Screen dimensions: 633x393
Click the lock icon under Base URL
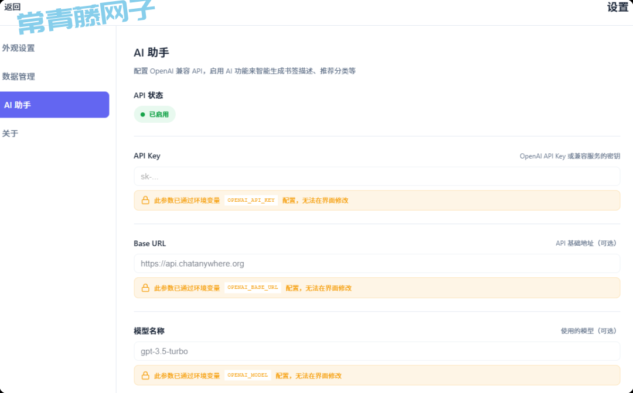[145, 288]
